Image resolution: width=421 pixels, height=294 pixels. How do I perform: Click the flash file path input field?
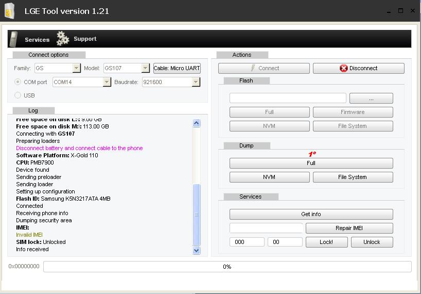click(288, 98)
